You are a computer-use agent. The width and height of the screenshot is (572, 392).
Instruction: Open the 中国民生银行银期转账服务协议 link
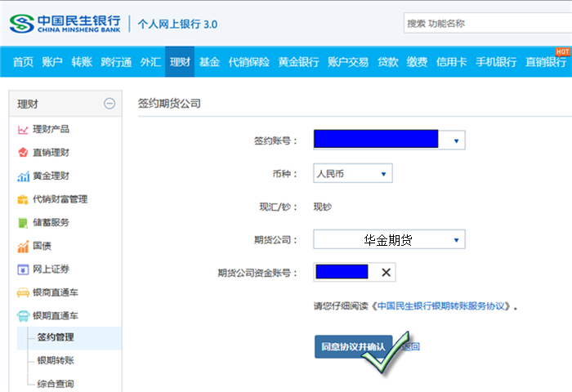tap(441, 306)
